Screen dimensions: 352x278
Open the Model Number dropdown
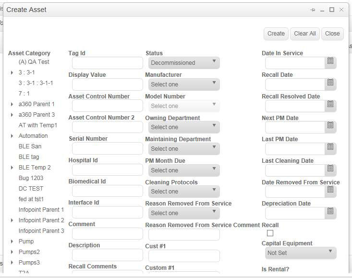point(184,106)
